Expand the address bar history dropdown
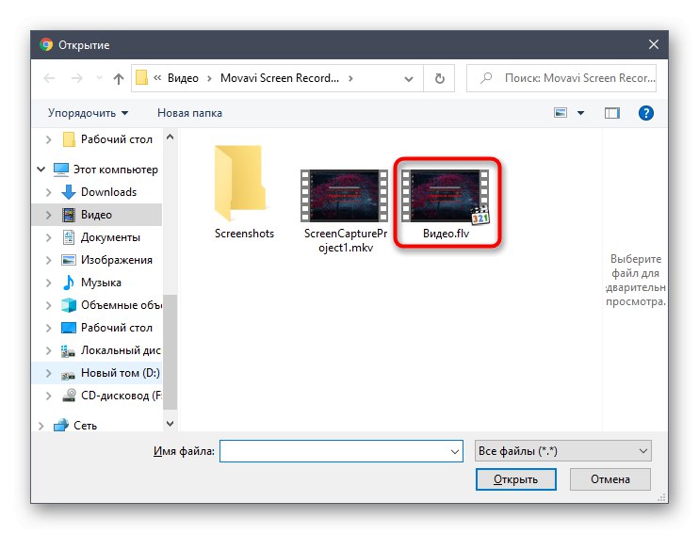 [x=408, y=79]
